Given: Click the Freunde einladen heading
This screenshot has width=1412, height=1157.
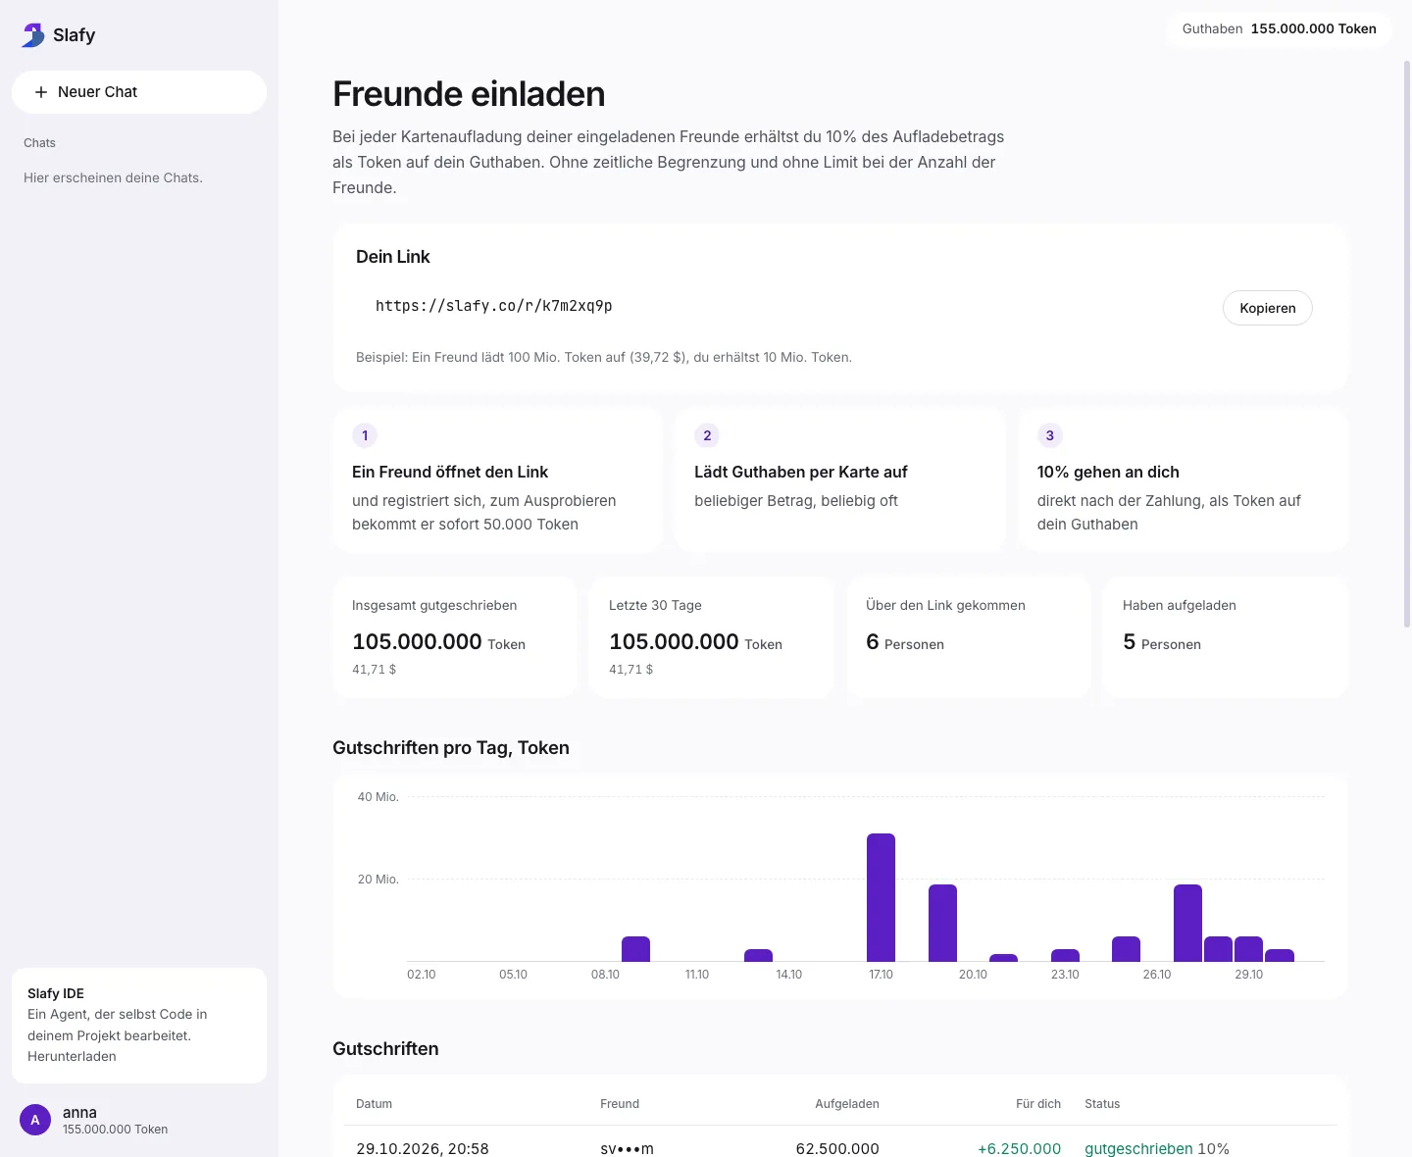Looking at the screenshot, I should pos(469,94).
